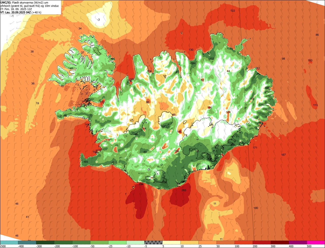Screen dimensions: 325x248
Task: Click the value -3 in the white ocean patch
Action: (x=99, y=20)
